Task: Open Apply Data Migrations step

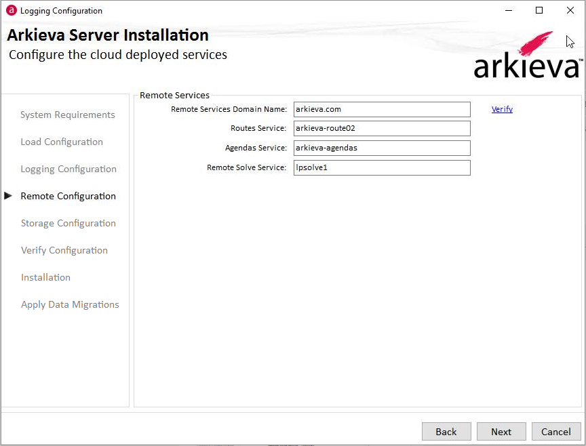Action: click(70, 305)
